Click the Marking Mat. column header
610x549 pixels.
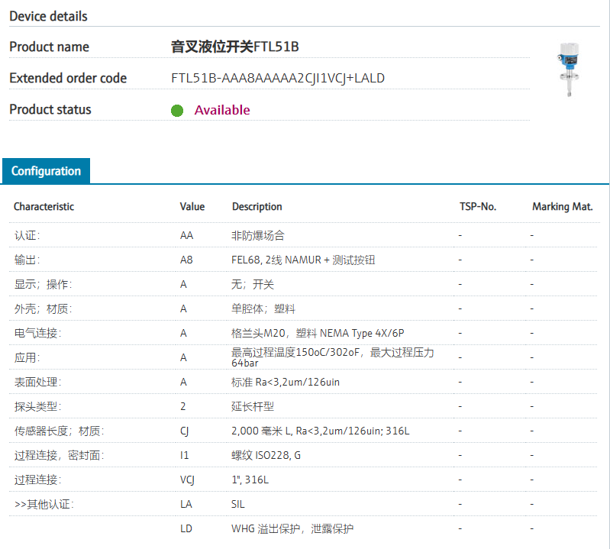tap(563, 207)
